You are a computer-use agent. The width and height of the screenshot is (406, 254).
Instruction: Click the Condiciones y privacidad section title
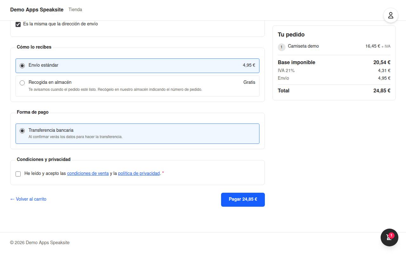(x=44, y=159)
